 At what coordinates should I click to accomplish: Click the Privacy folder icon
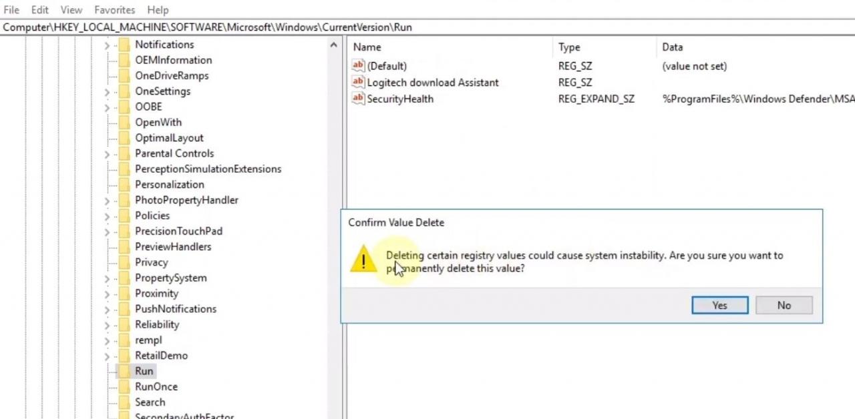(124, 262)
